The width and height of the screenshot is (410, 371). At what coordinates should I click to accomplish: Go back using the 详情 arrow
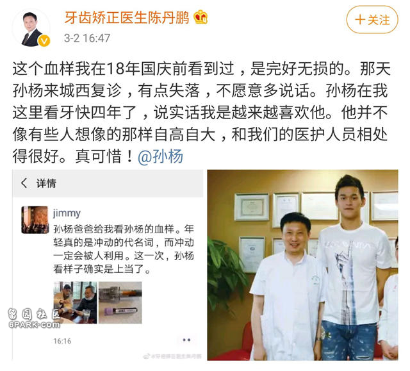(x=24, y=183)
